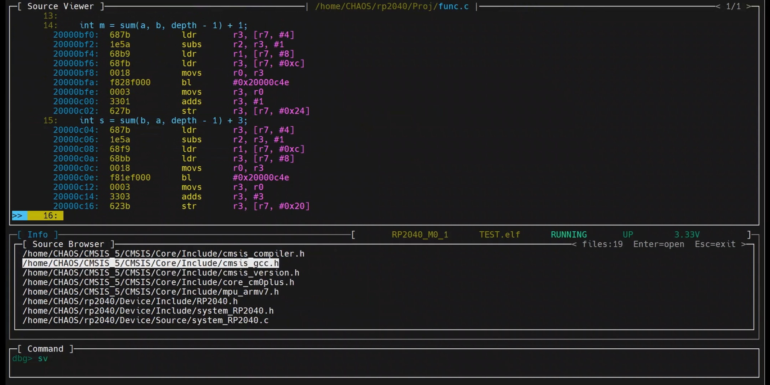Open core_cm0plus.h from file list
The image size is (770, 385).
pyautogui.click(x=158, y=283)
